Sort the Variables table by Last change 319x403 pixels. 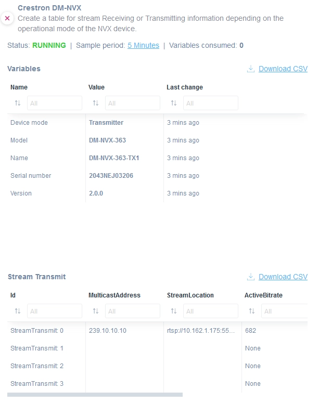[174, 103]
